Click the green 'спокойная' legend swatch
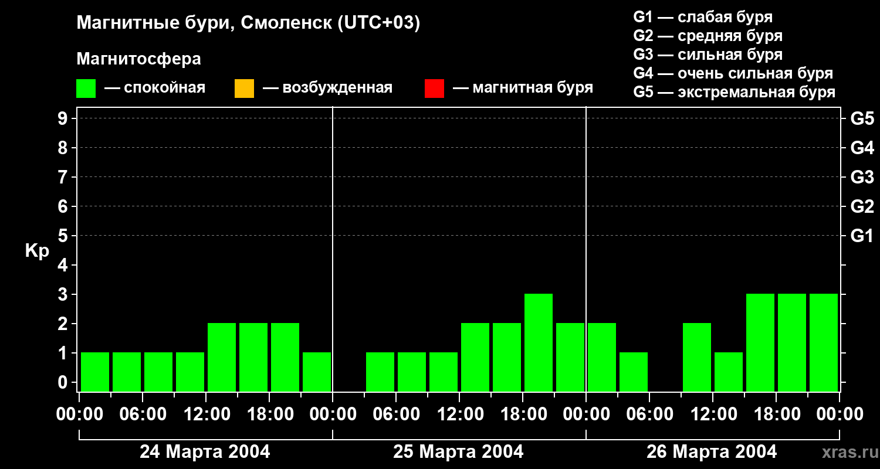880x469 pixels. 86,89
